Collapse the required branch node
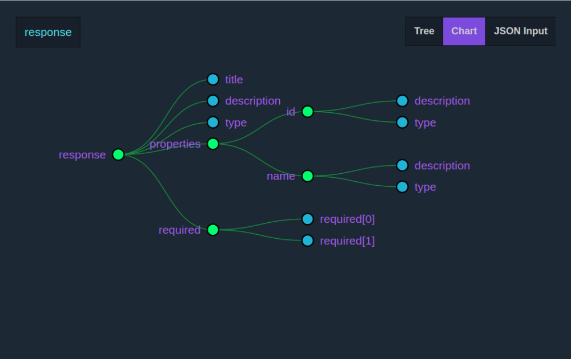 coord(212,230)
